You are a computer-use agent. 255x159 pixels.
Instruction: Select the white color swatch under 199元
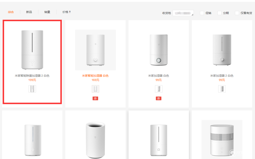tap(32, 89)
